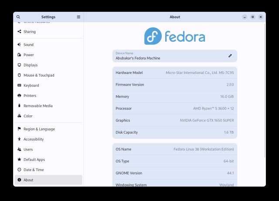Viewport: 279px width, 201px height.
Task: Edit device name with the pencil icon
Action: (x=230, y=56)
